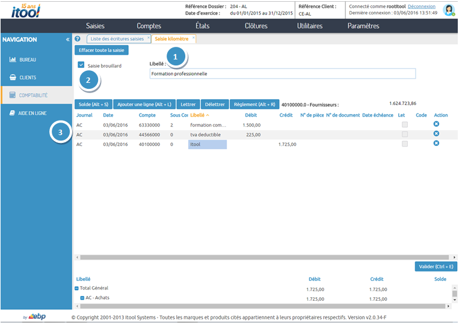This screenshot has height=323, width=459.
Task: Delete the tva deductible row entry
Action: pyautogui.click(x=436, y=134)
